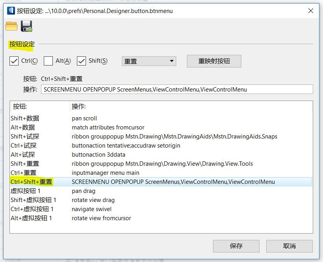The height and width of the screenshot is (262, 323).
Task: Click 'navigate swivel' action text
Action: coord(91,209)
